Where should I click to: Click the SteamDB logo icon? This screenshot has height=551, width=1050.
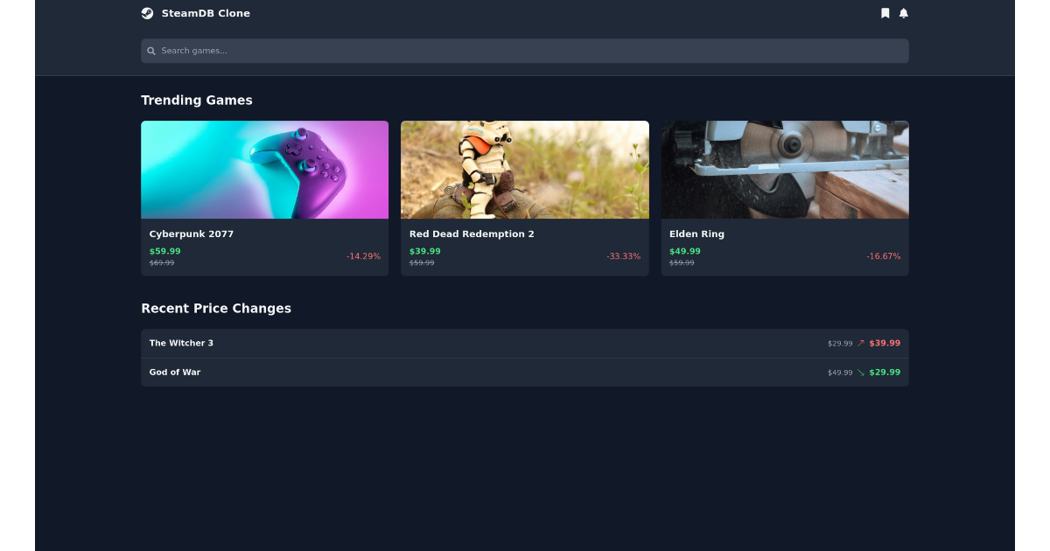(x=147, y=13)
